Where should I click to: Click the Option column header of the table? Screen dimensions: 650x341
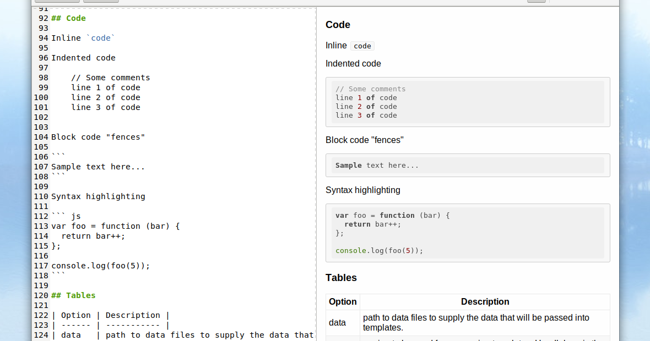[x=343, y=301]
